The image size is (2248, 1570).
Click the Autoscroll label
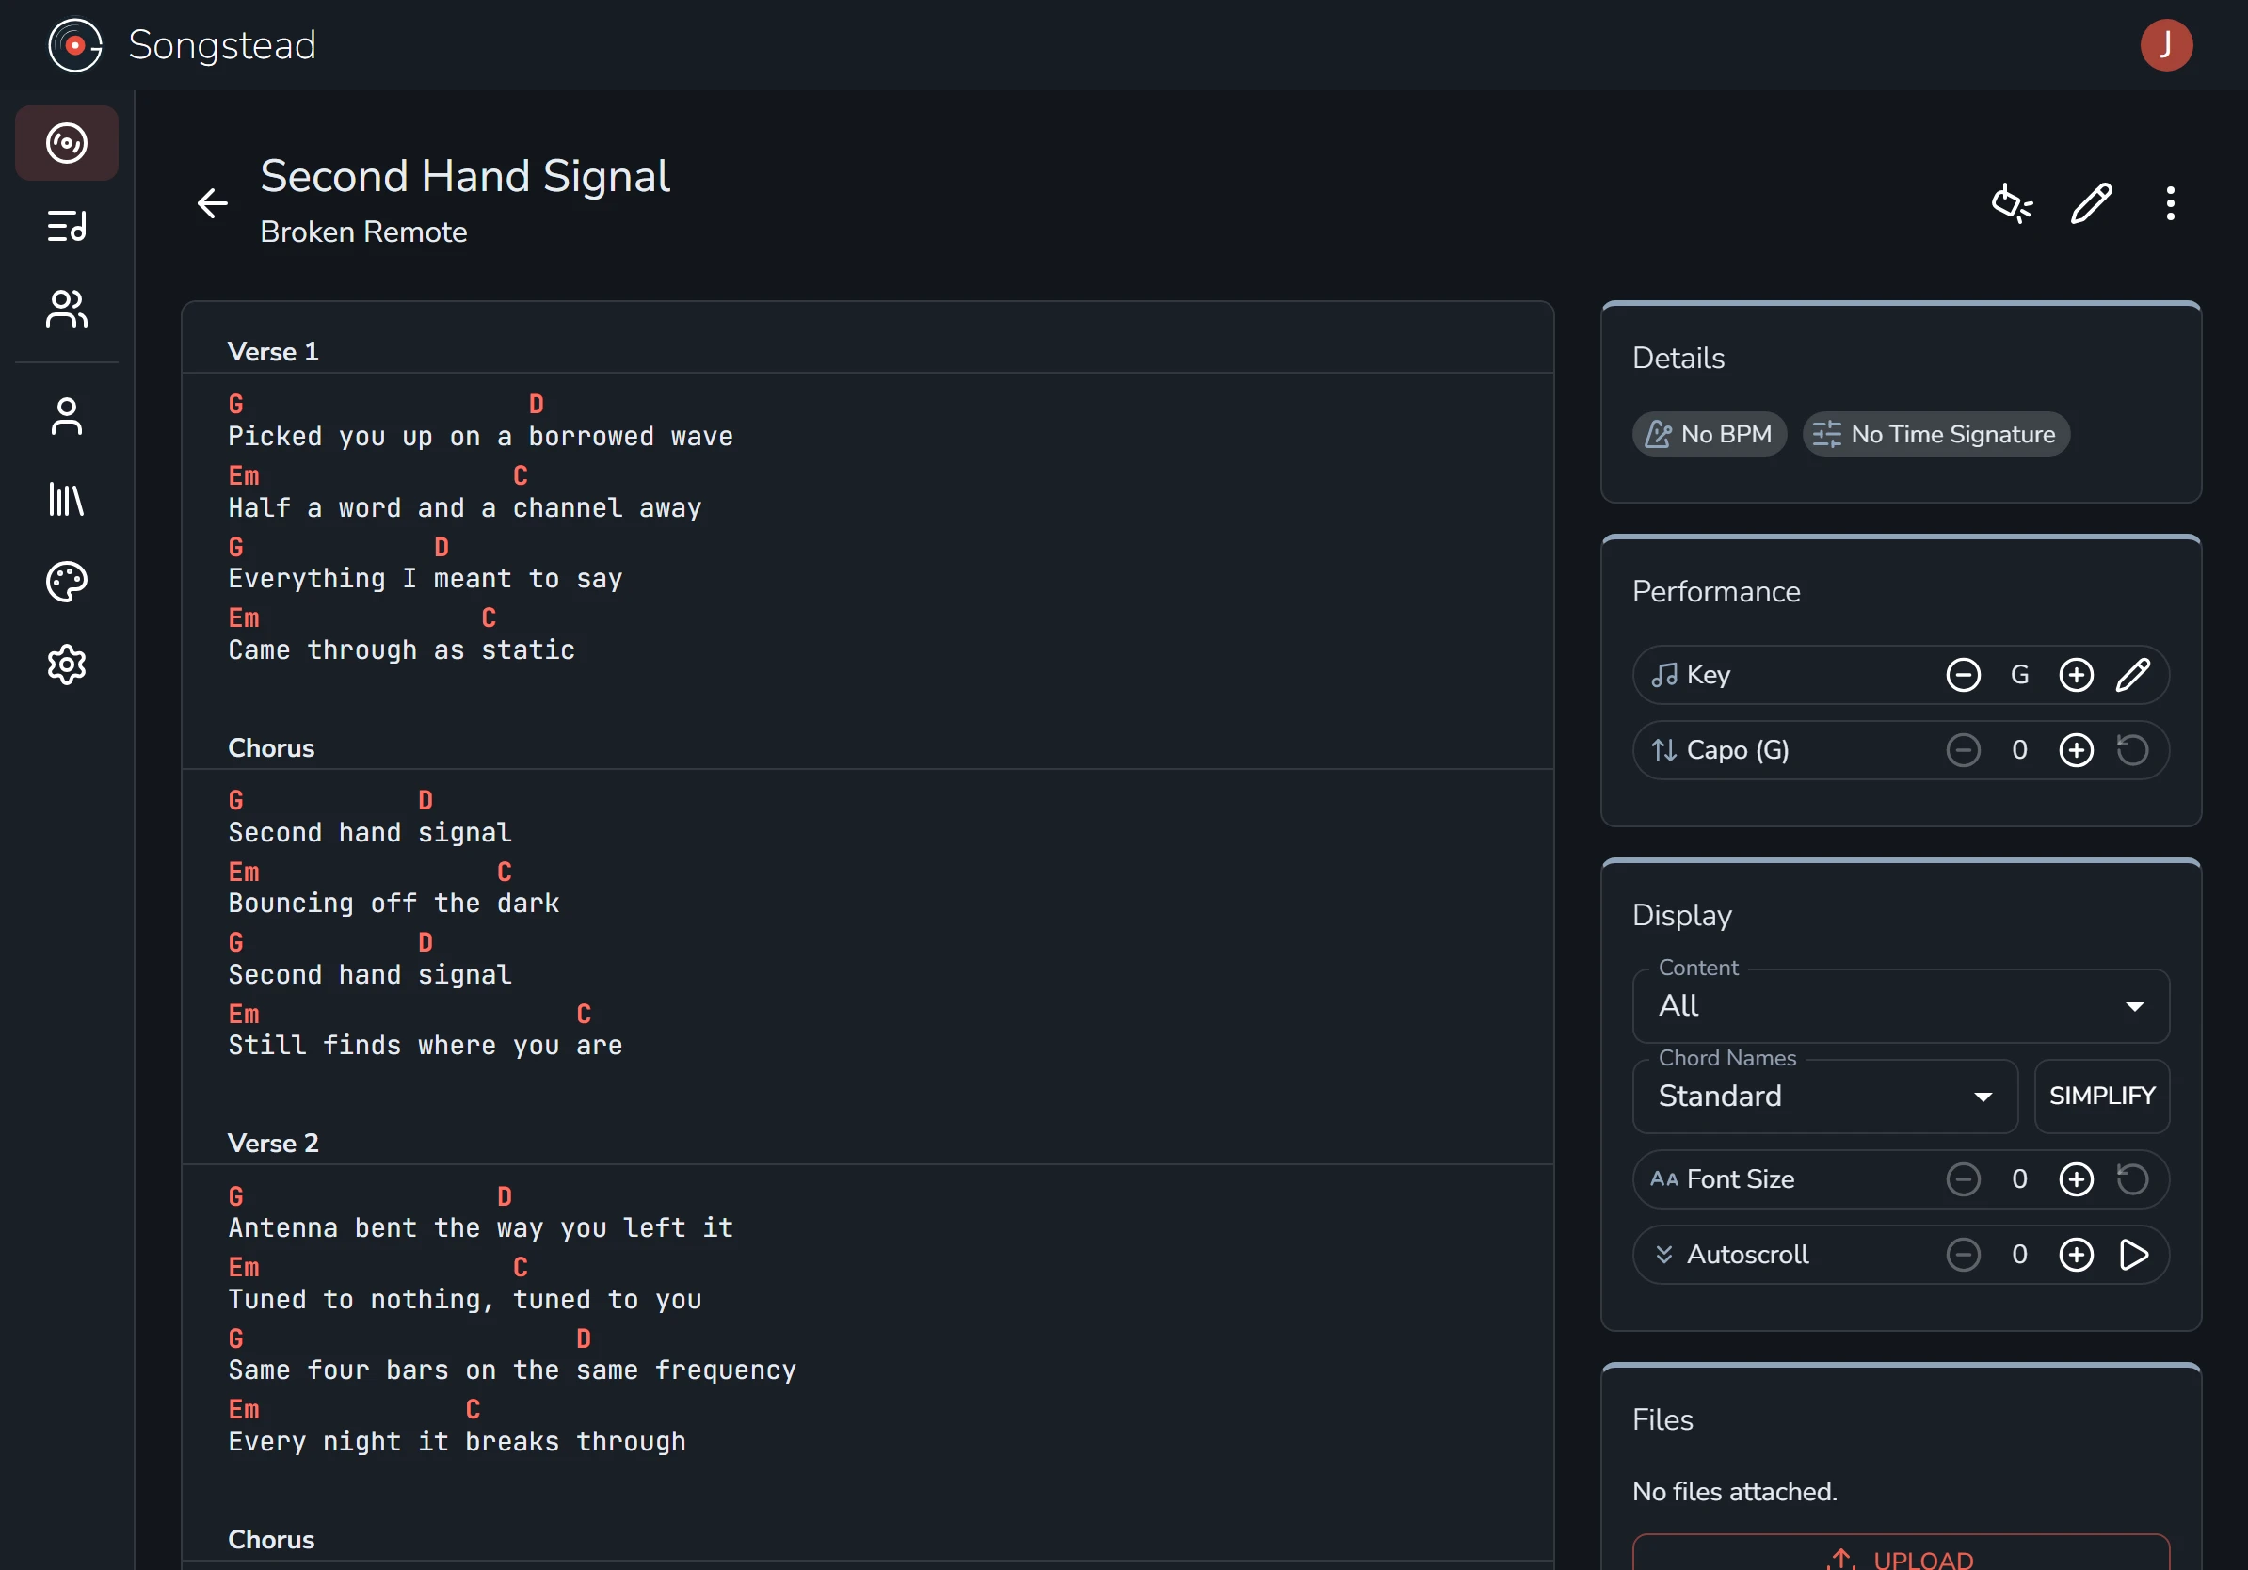click(x=1746, y=1254)
